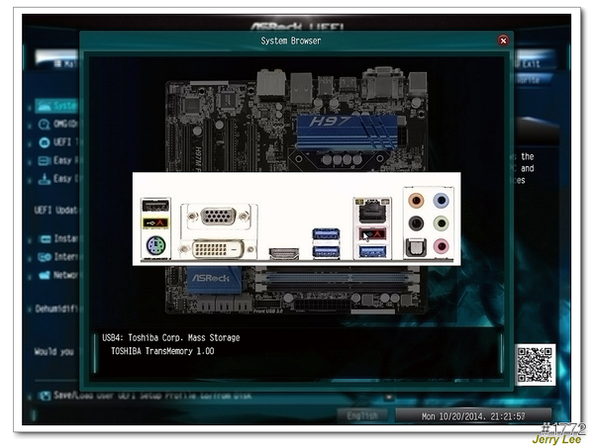Image resolution: width=594 pixels, height=446 pixels.
Task: Open Easy Driver Installer in background sidebar
Action: click(58, 179)
